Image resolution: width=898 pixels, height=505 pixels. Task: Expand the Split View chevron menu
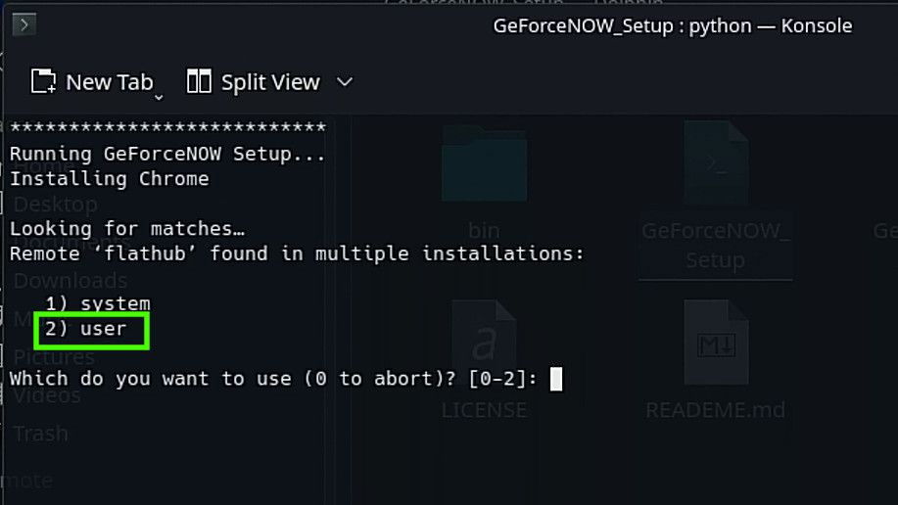pyautogui.click(x=344, y=82)
